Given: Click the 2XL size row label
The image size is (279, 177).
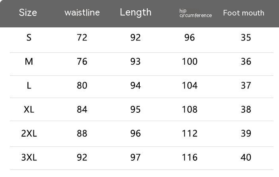Looking at the screenshot, I should point(29,133).
